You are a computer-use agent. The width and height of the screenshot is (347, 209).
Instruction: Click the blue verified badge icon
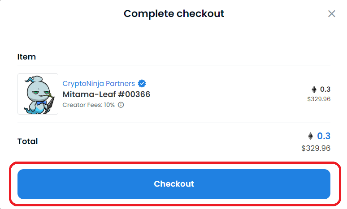click(x=142, y=84)
